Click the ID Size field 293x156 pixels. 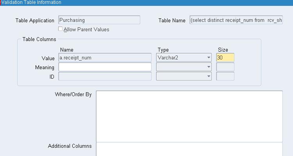(x=225, y=76)
